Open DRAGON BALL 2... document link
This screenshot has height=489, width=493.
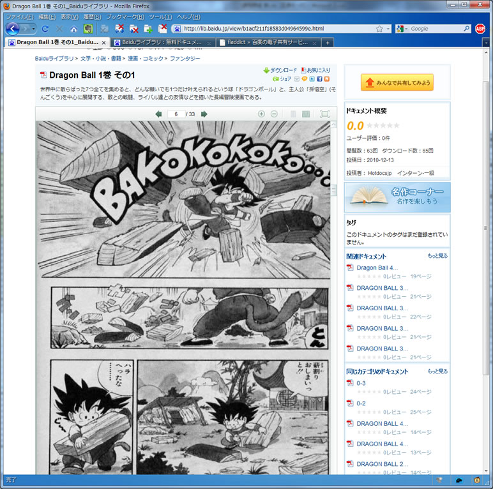click(x=383, y=464)
